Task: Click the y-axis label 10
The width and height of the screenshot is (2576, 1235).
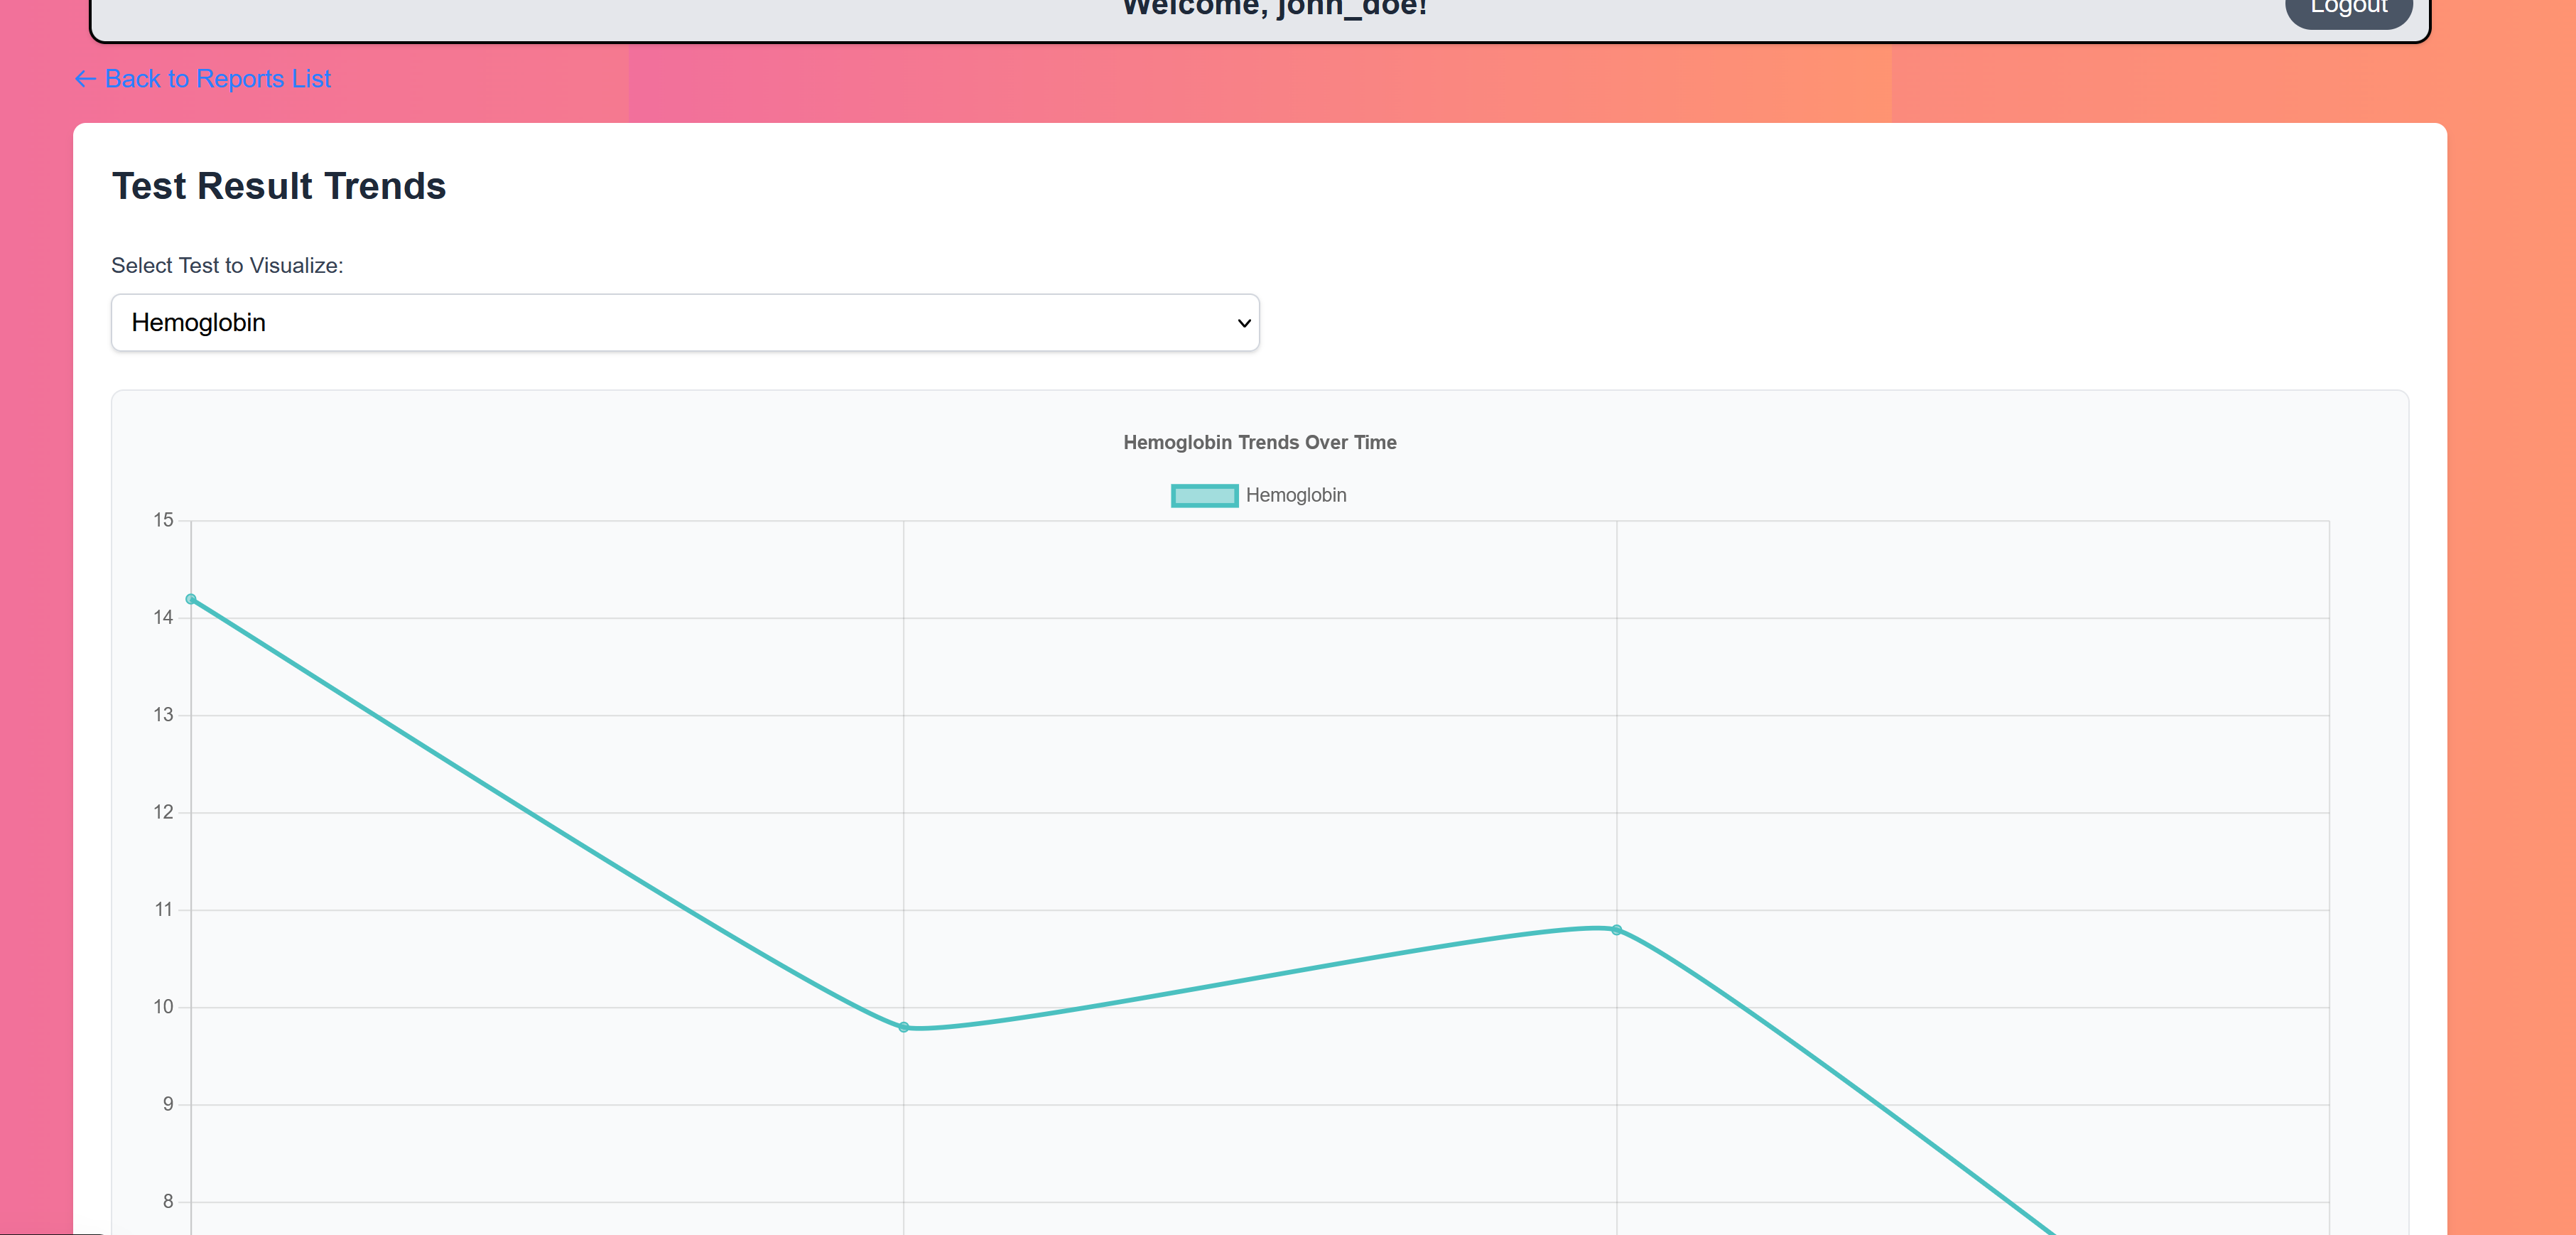Action: coord(163,1007)
